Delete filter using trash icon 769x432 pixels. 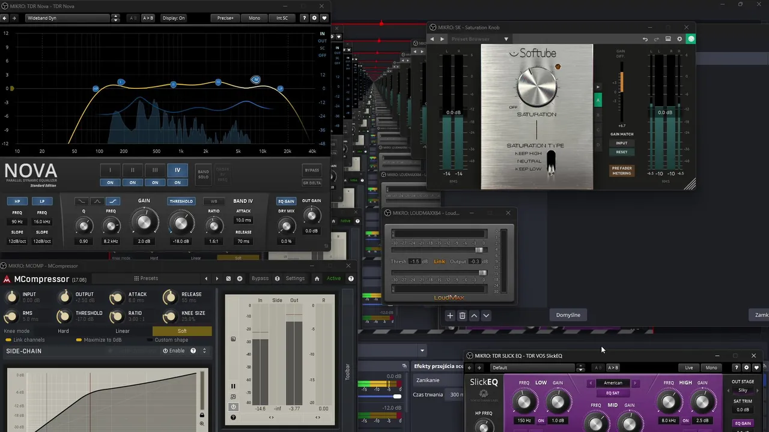pos(462,316)
